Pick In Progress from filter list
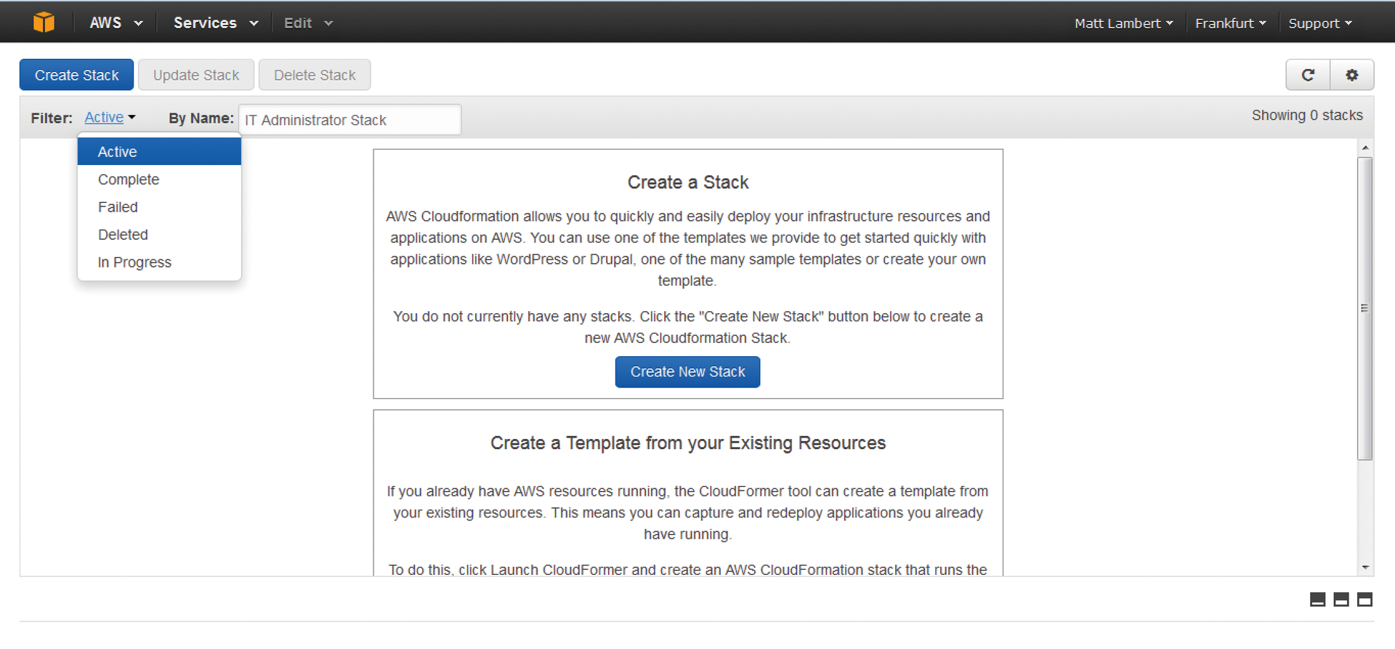The width and height of the screenshot is (1395, 649). click(x=159, y=262)
